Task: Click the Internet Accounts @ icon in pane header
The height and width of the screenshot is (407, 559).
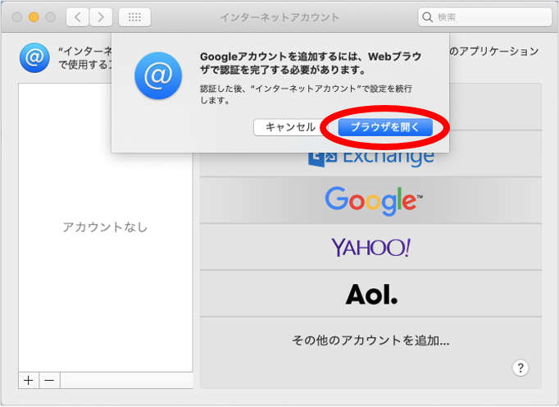Action: [x=34, y=57]
